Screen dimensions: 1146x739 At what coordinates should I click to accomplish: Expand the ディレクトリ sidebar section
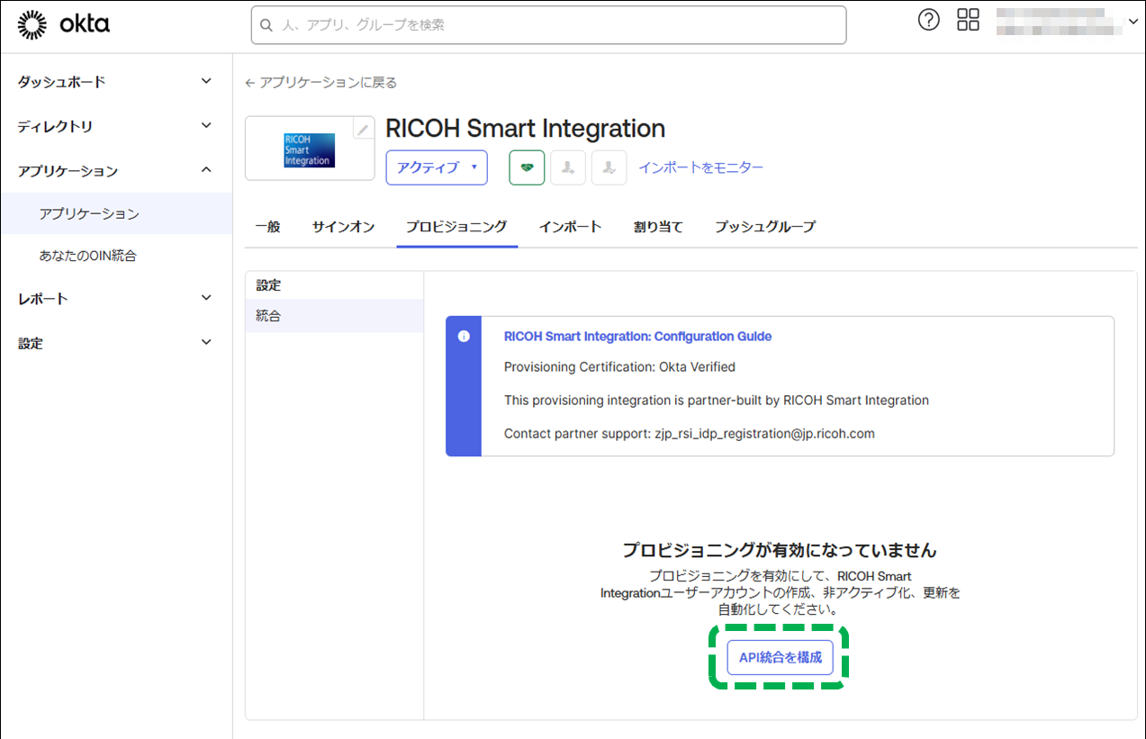click(x=115, y=127)
